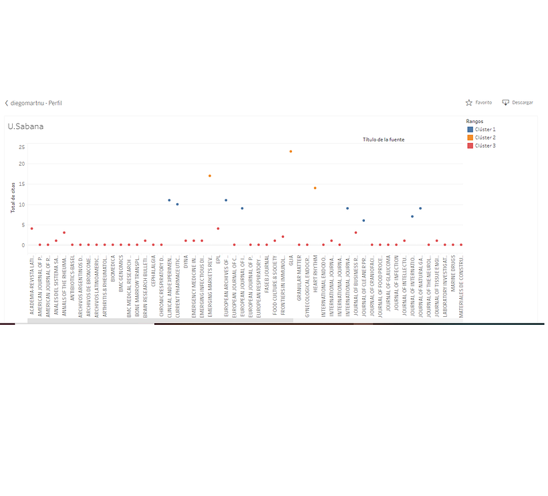Select the orange EMERGING MARKETS REV data point

[x=210, y=176]
